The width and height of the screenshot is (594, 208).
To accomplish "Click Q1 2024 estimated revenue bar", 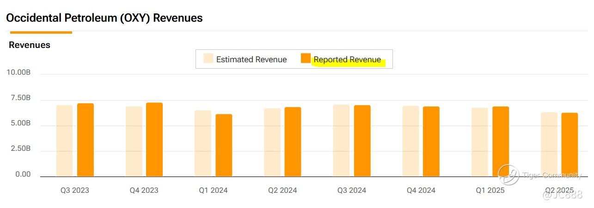I will click(x=203, y=143).
